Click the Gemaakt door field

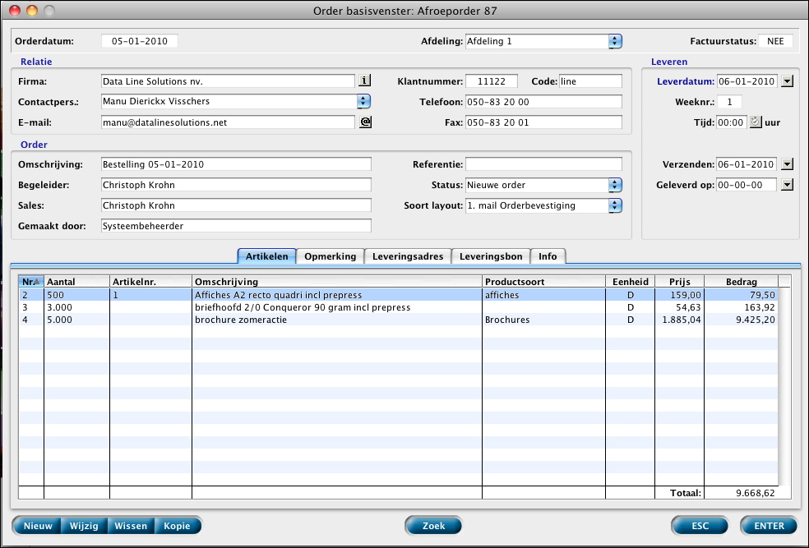point(236,226)
